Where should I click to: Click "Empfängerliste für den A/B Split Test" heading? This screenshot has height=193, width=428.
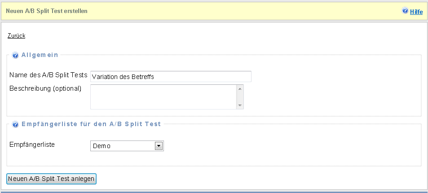tap(91, 124)
